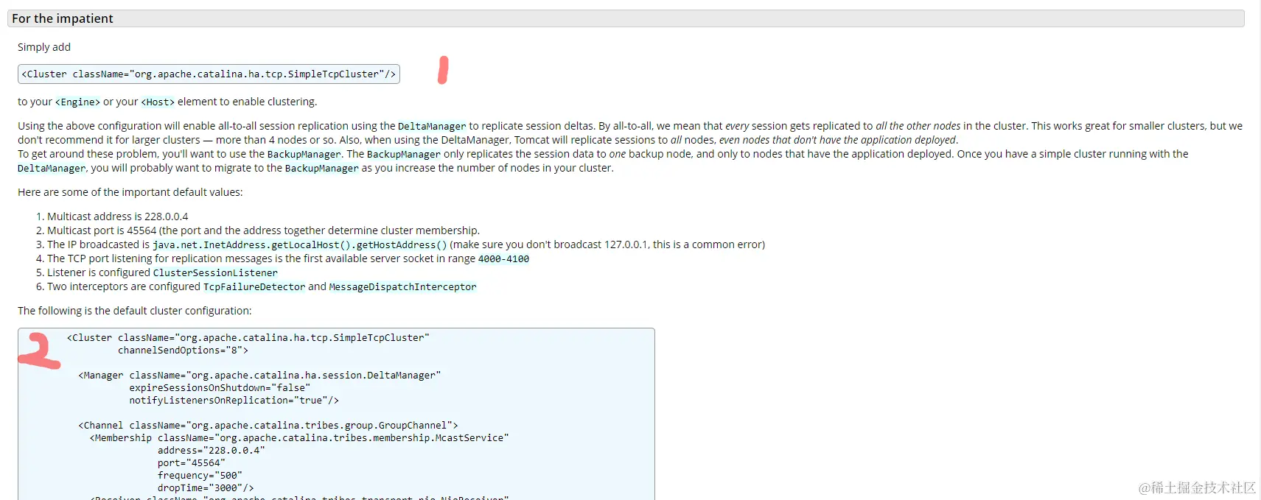This screenshot has width=1261, height=500.
Task: Click list item 'Multicast port is 45564'
Action: [263, 230]
